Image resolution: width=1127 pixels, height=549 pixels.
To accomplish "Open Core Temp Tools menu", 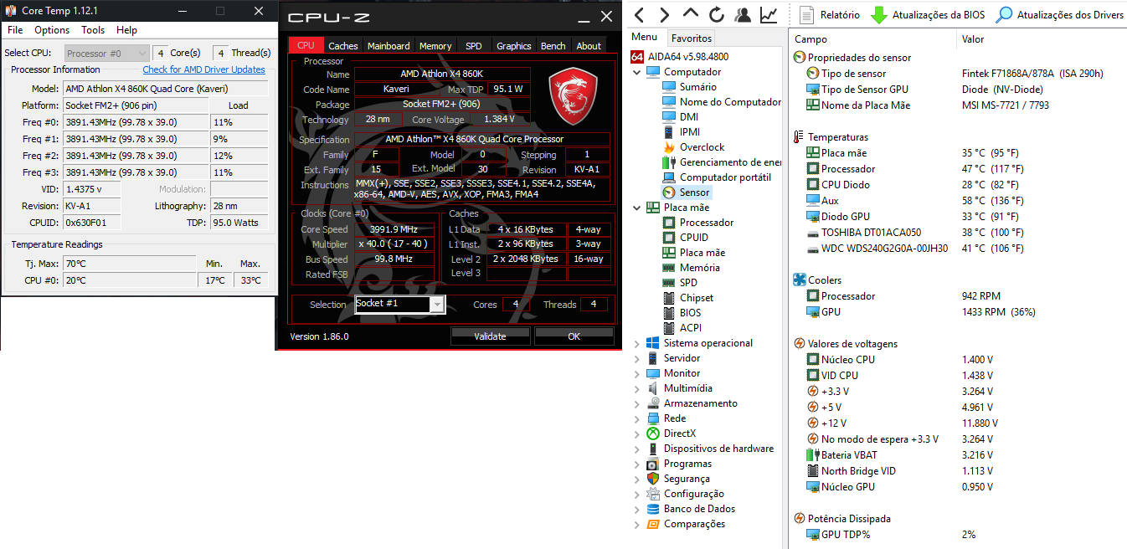I will [93, 30].
